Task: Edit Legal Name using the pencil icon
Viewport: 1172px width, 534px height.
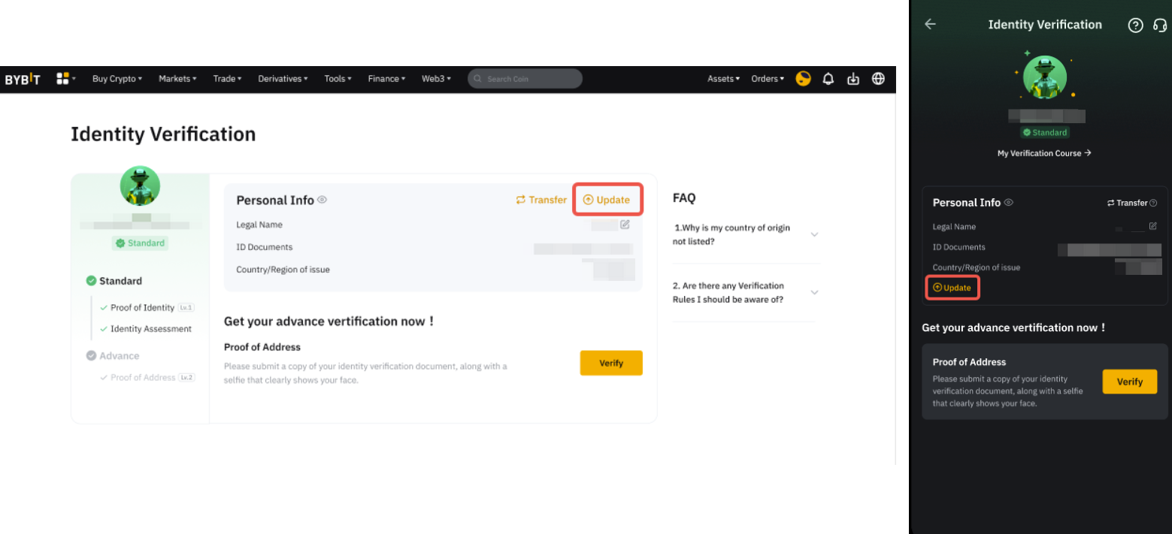Action: (623, 224)
